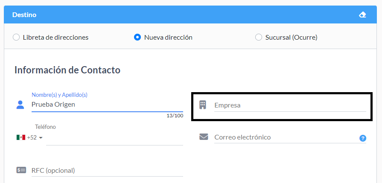382x183 pixels.
Task: Click the Nombre(s) y Apellido(s) input field
Action: (x=107, y=105)
